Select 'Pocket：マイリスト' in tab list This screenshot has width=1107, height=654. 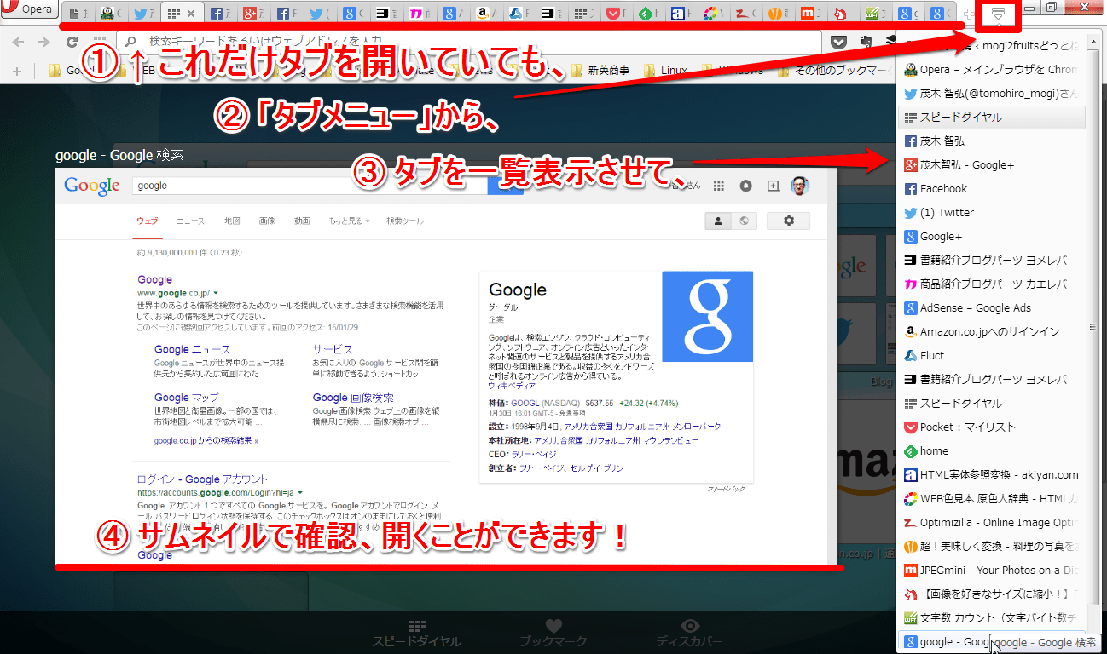(x=992, y=427)
